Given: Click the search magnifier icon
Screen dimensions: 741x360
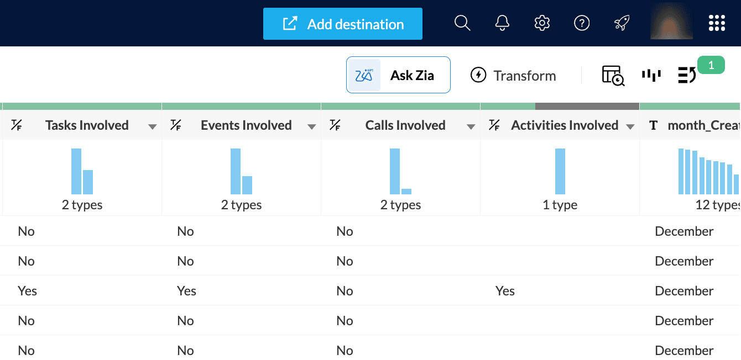Looking at the screenshot, I should [x=462, y=23].
